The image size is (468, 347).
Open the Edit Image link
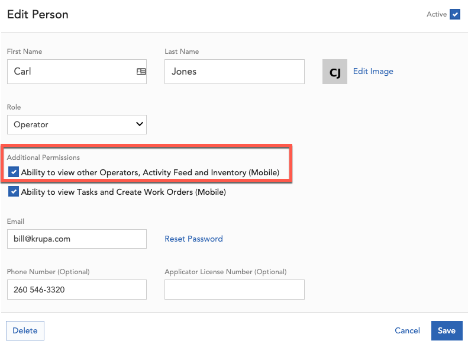(x=373, y=71)
